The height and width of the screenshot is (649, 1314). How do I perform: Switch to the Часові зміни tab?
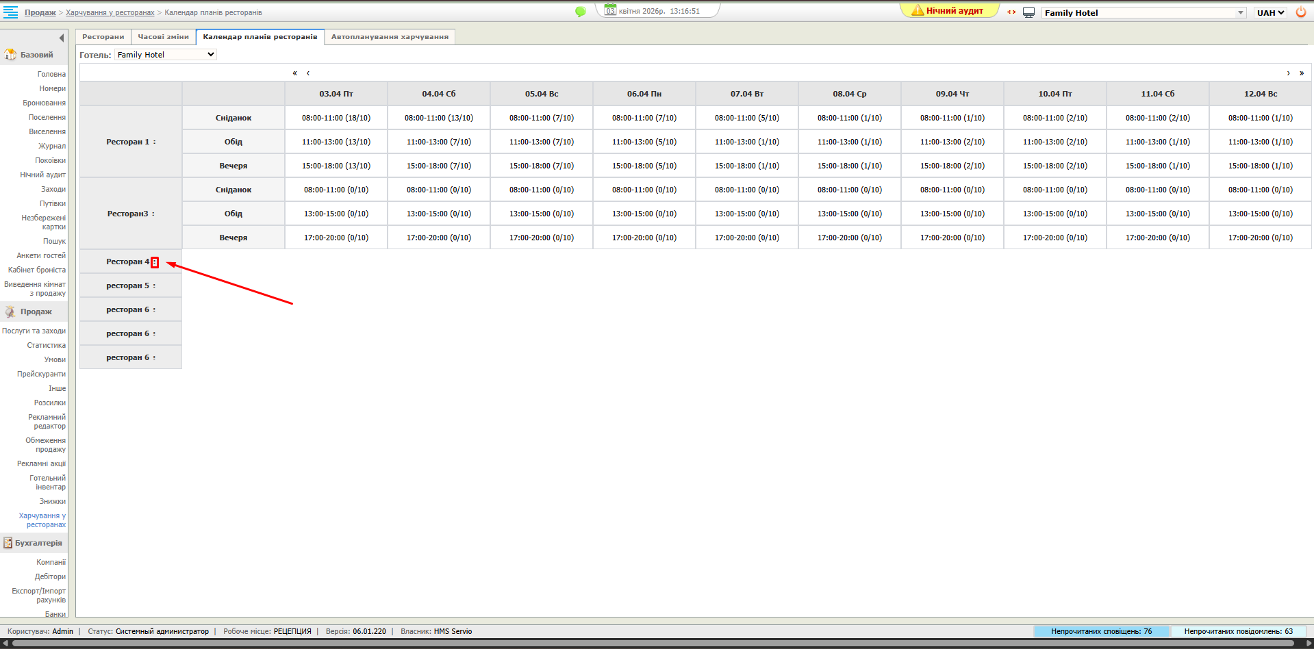pos(163,37)
